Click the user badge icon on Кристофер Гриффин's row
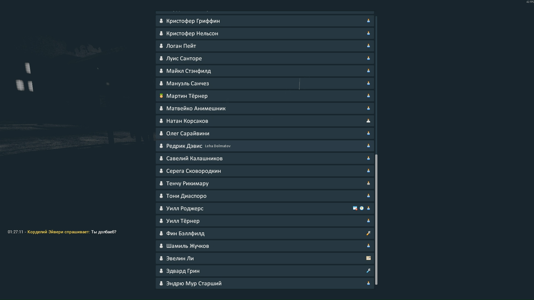 [368, 21]
